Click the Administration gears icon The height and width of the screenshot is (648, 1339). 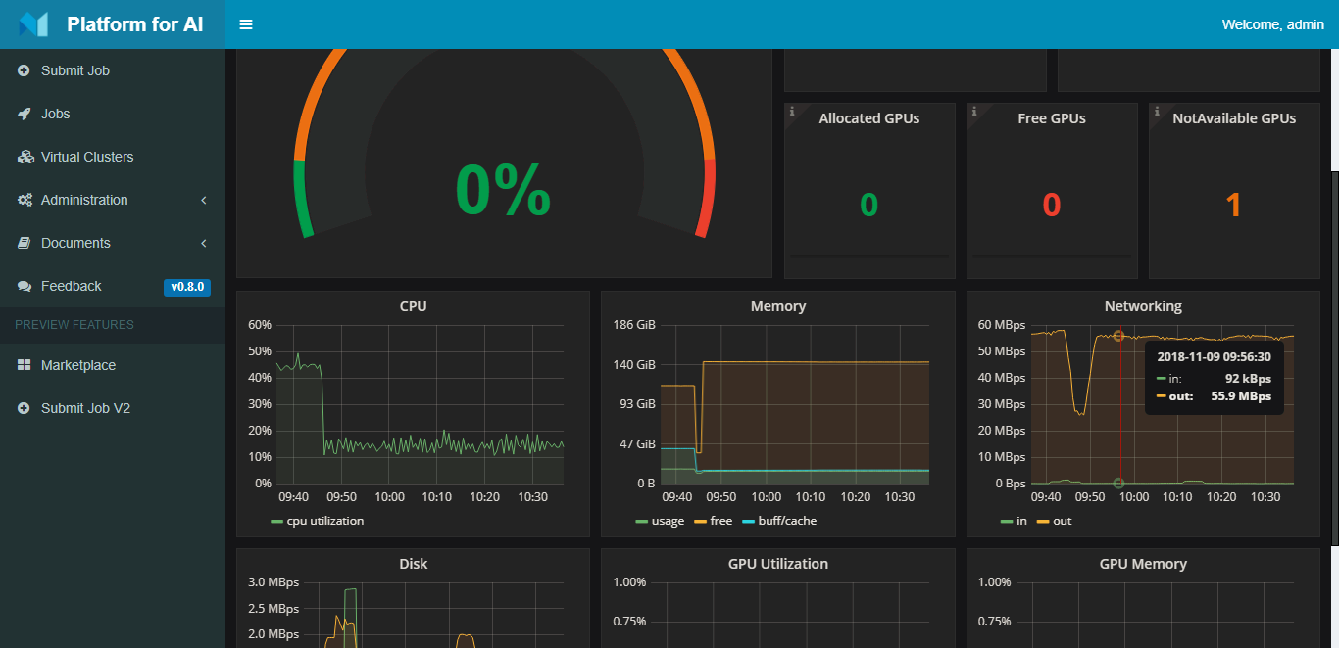[x=25, y=200]
